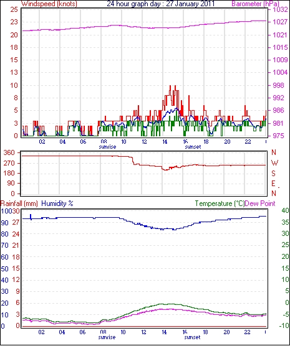Click the sunset label under bottom graph
Viewport: 290px width, 346px height.
(x=192, y=337)
